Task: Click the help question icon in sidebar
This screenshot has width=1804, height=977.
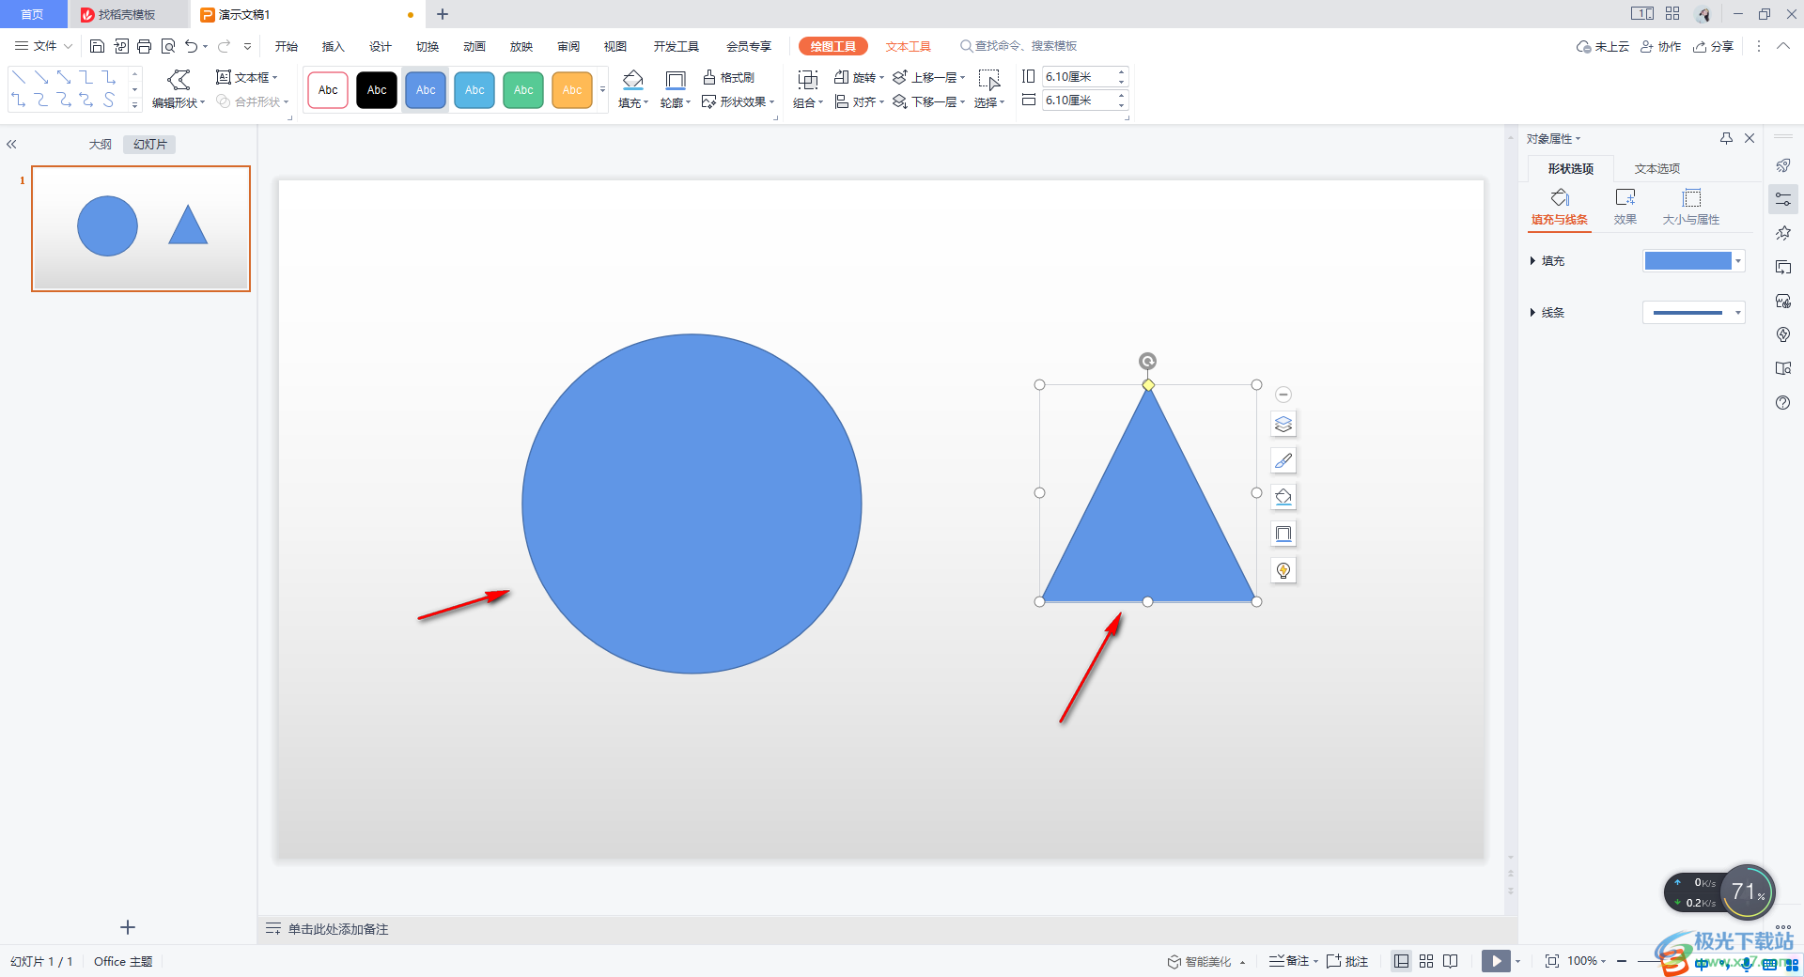Action: [1783, 402]
